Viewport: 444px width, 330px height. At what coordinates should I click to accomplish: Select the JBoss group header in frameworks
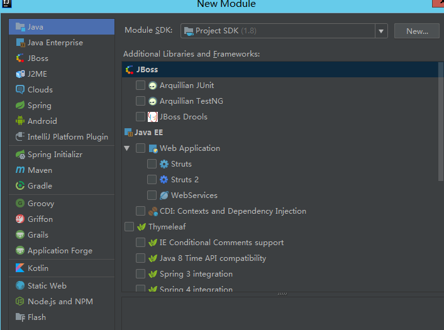point(280,70)
